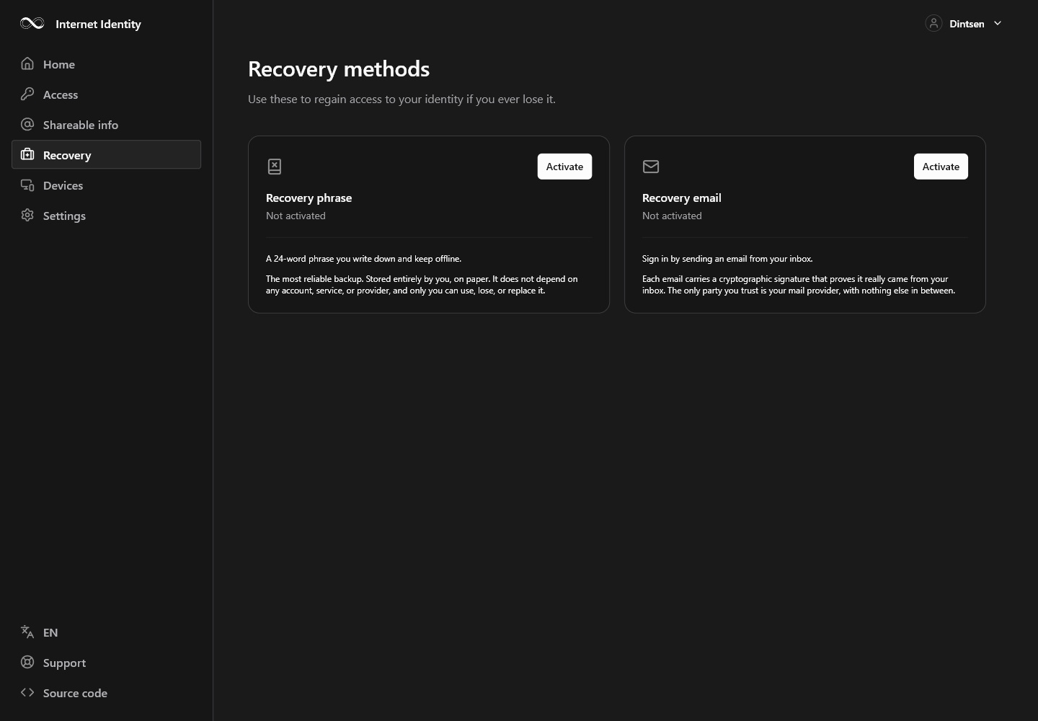This screenshot has width=1038, height=721.
Task: Open the Support link
Action: coord(106,663)
